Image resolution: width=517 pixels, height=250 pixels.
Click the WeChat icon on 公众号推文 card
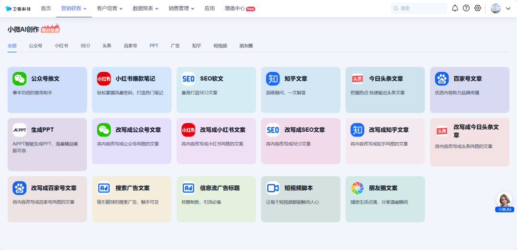pos(20,79)
